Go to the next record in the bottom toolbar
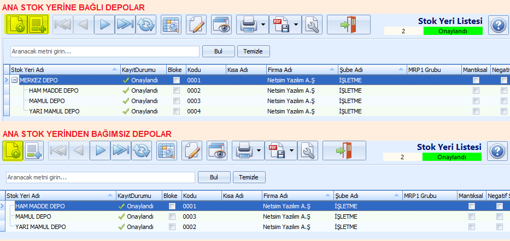 tap(100, 150)
